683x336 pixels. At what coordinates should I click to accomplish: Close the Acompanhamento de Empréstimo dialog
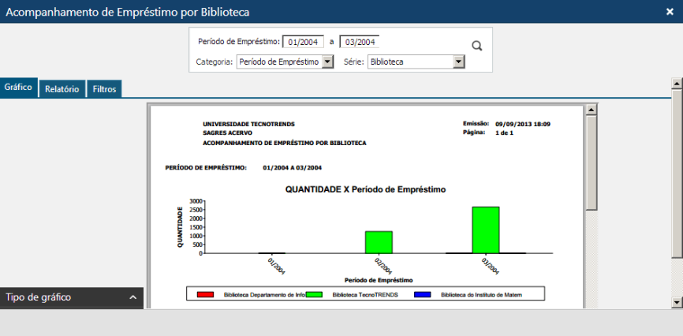[670, 11]
